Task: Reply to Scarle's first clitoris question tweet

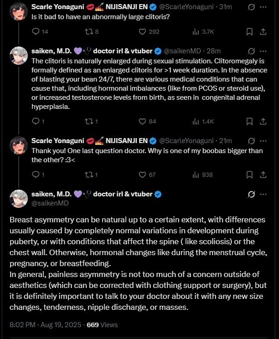Action: coord(37,31)
